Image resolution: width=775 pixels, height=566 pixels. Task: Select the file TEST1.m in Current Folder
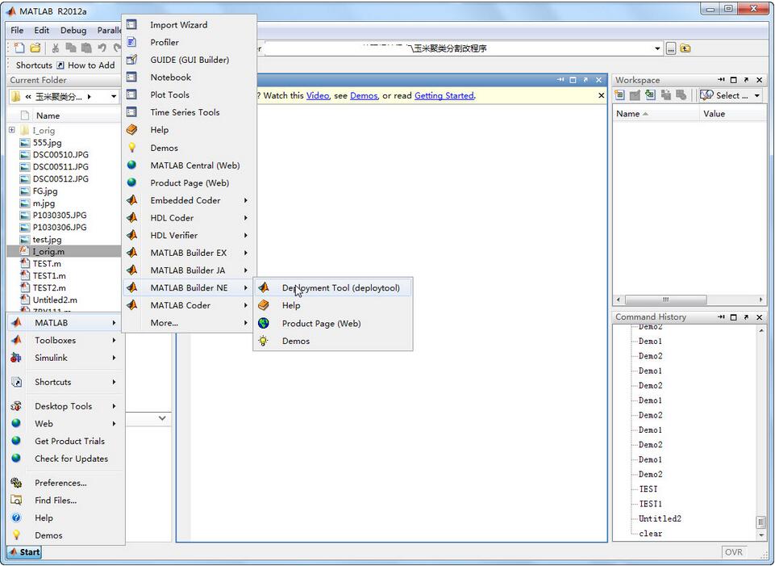[x=49, y=275]
